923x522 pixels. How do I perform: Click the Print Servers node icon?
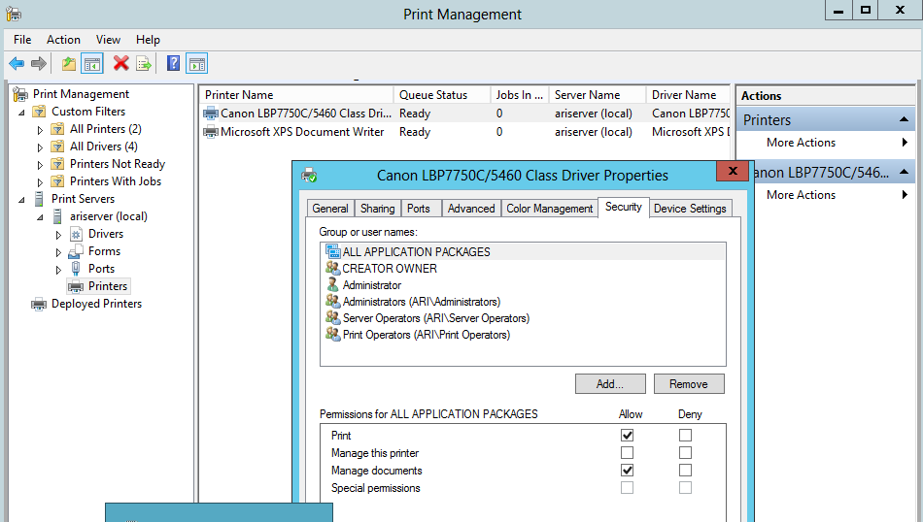click(39, 199)
